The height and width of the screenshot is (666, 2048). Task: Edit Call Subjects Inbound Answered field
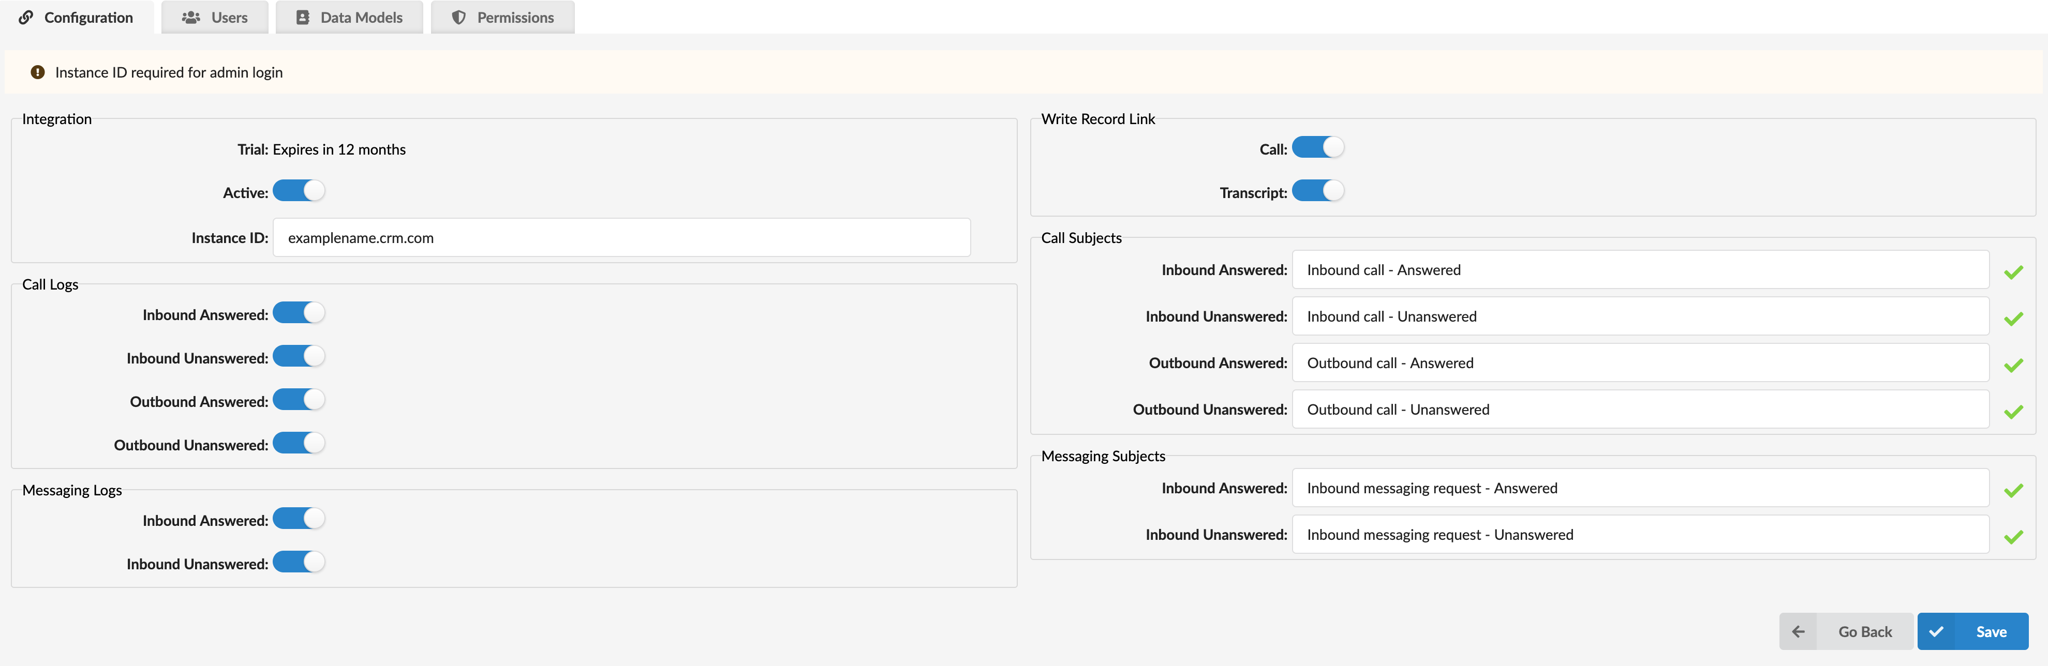point(1641,270)
